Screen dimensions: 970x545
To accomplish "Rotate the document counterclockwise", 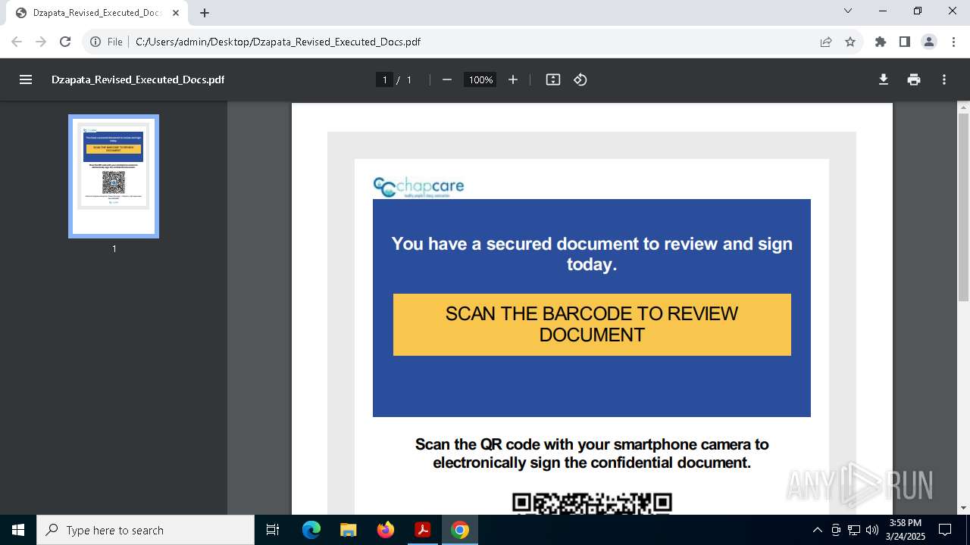I will point(580,79).
